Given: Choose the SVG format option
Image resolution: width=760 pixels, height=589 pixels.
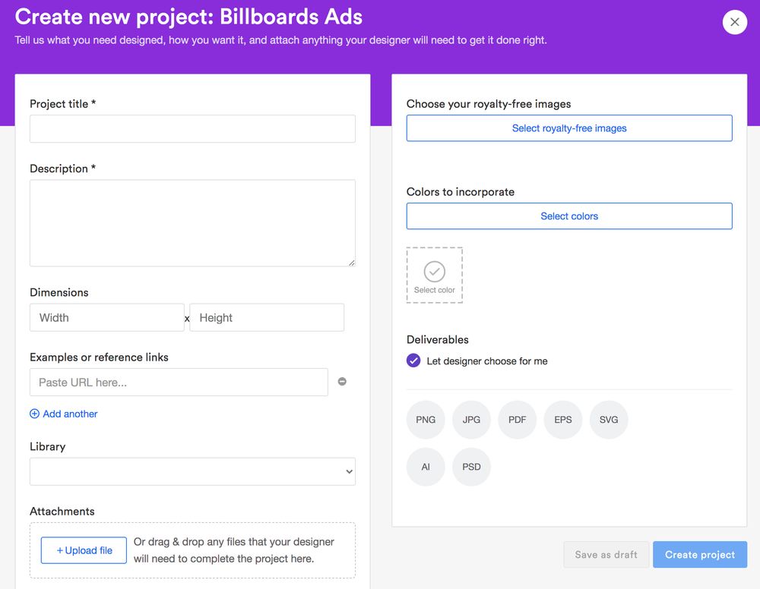Looking at the screenshot, I should pyautogui.click(x=609, y=420).
